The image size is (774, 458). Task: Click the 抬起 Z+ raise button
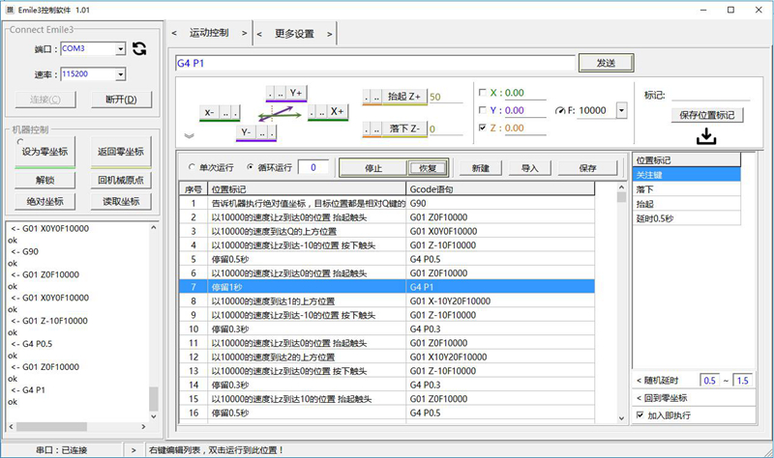(403, 97)
